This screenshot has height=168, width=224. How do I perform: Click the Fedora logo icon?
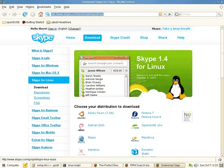(x=135, y=115)
